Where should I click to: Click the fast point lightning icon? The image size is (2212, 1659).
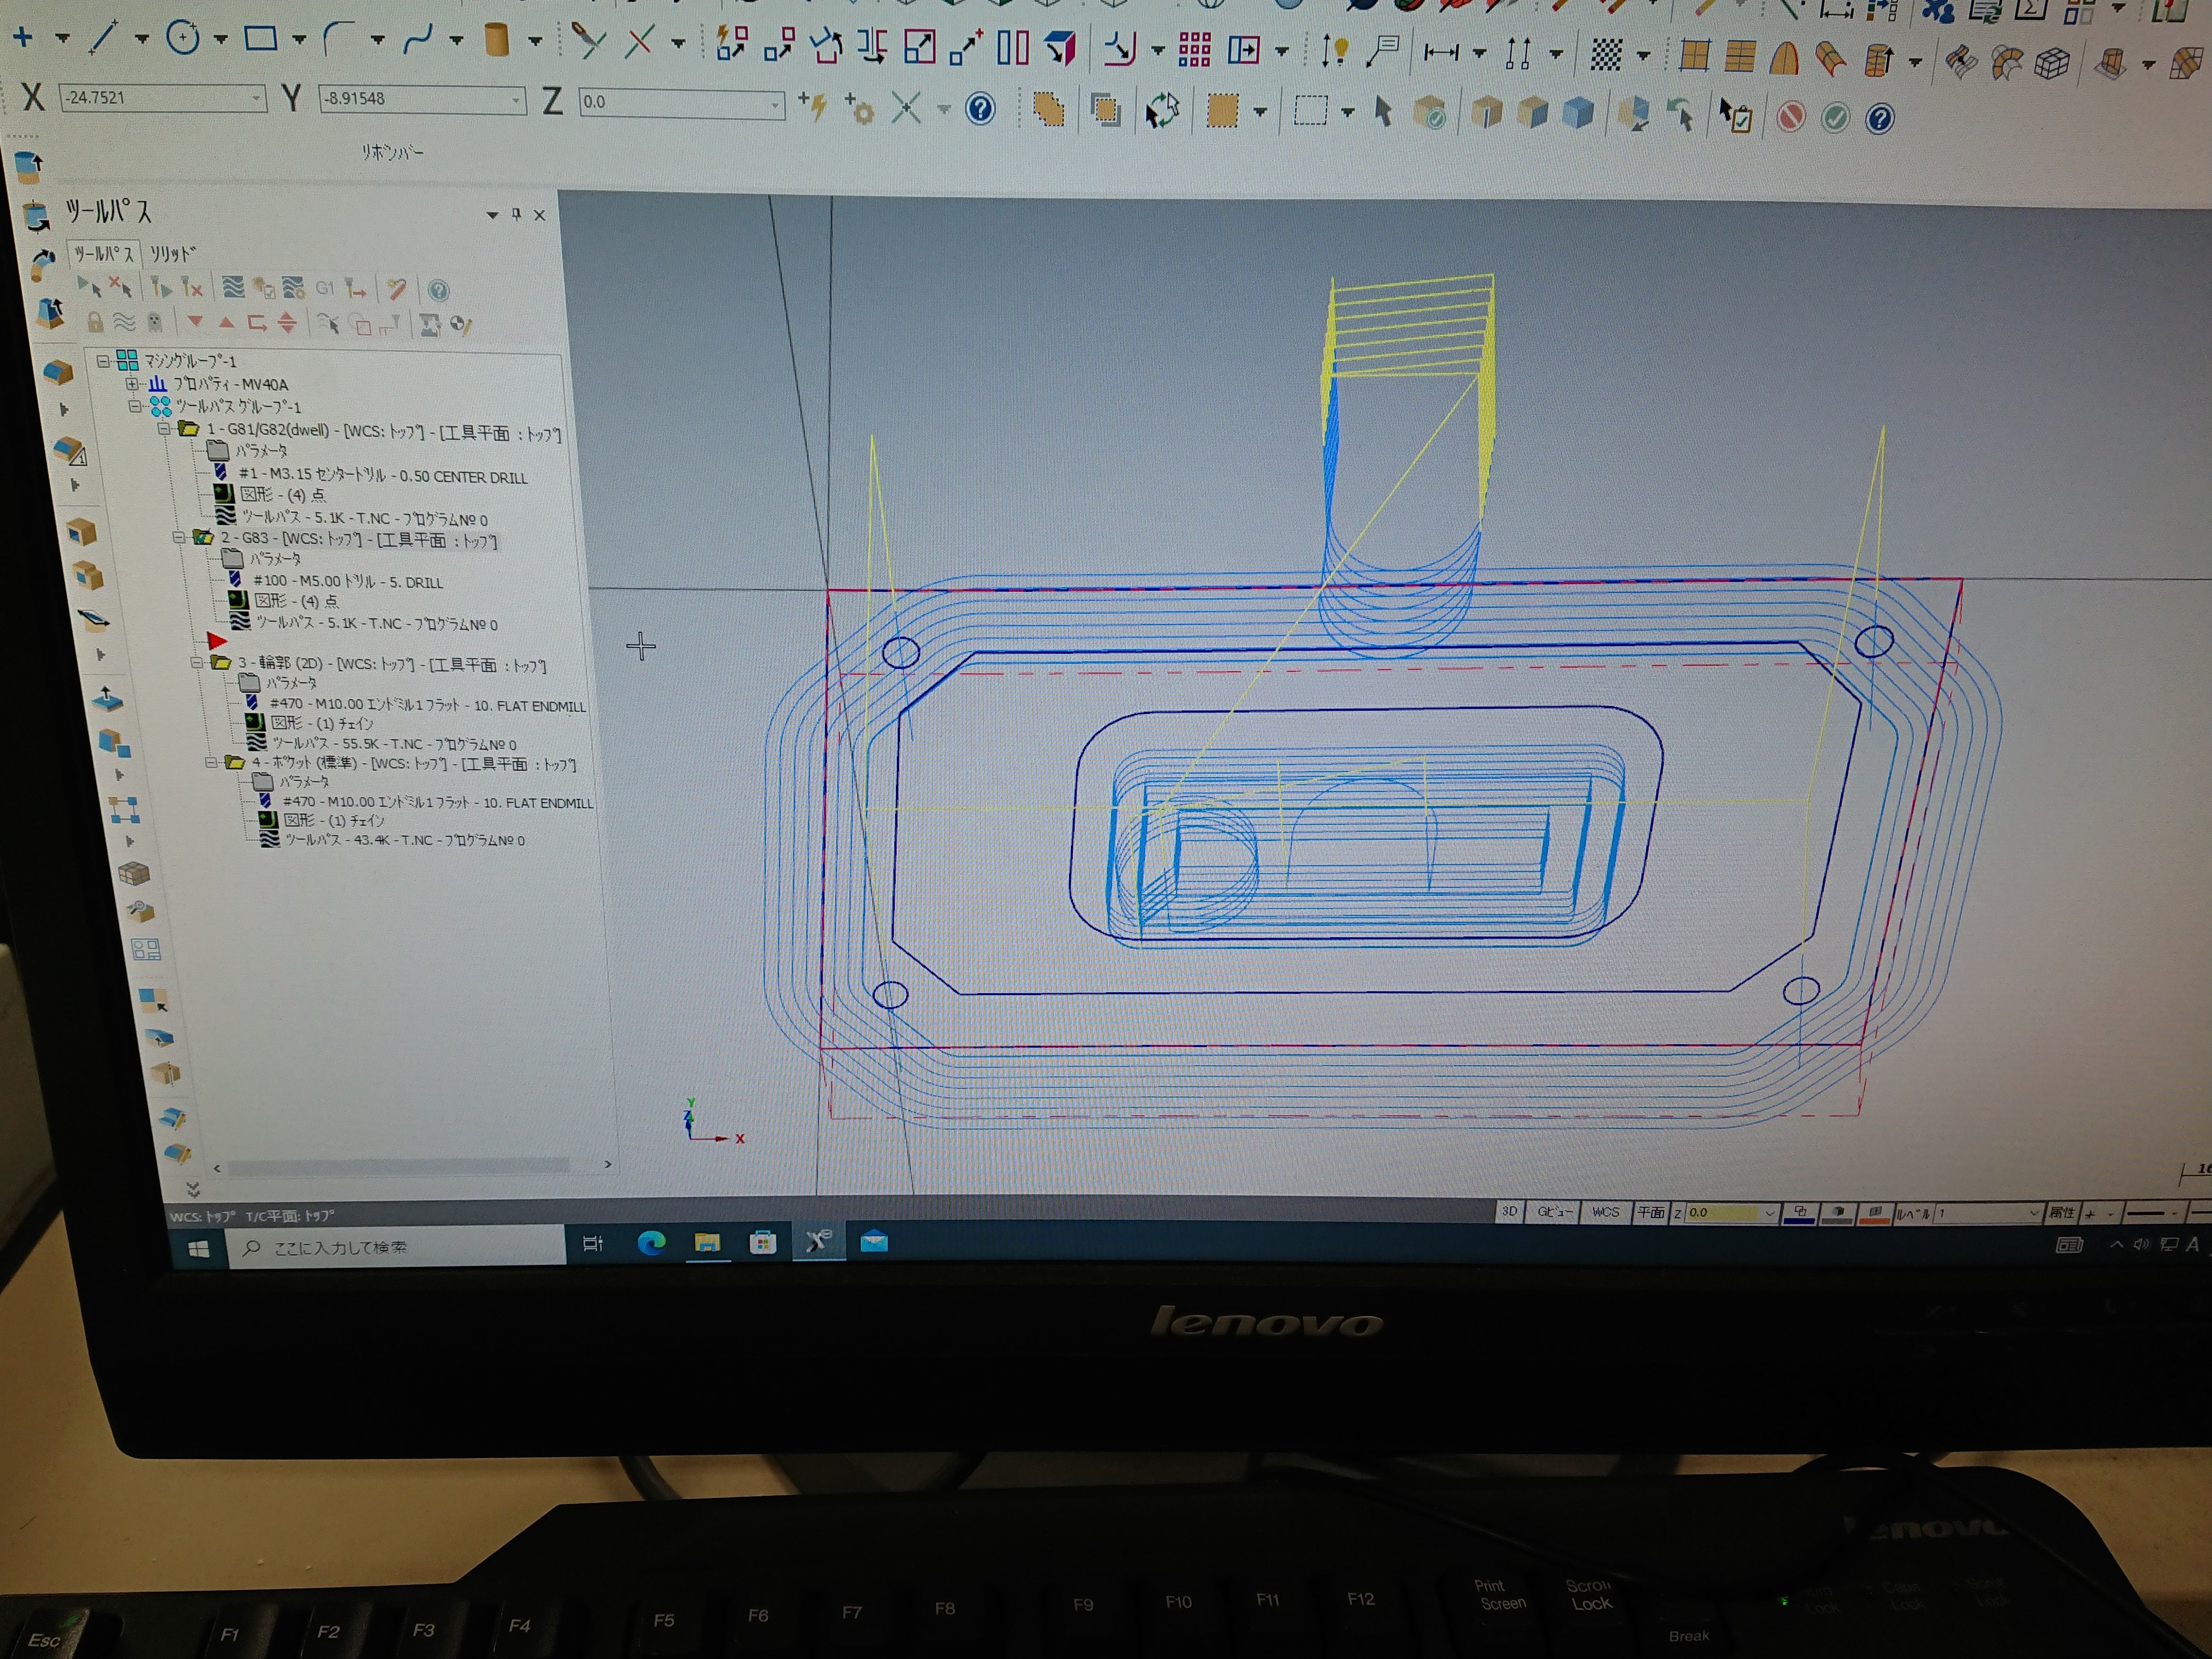tap(813, 106)
